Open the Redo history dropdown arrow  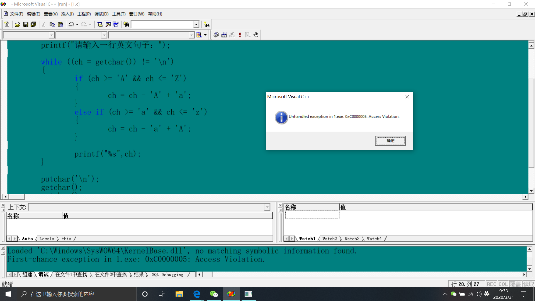pyautogui.click(x=90, y=25)
